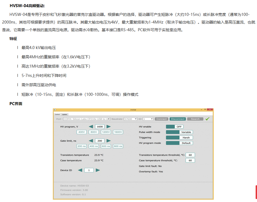Viewport: 257px width, 202px height.
Task: Decrease Device ID with left arrow
Action: [80, 170]
